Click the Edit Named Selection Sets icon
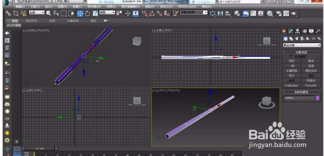324x156 pixels. [176, 13]
